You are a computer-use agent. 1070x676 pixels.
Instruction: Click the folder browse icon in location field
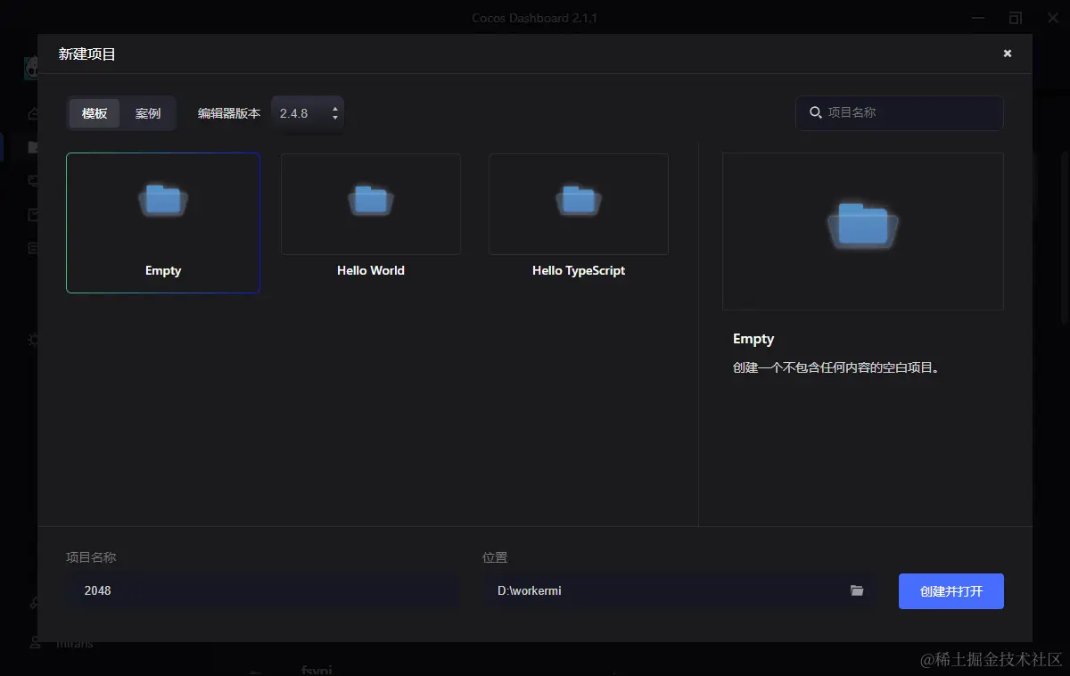coord(857,590)
